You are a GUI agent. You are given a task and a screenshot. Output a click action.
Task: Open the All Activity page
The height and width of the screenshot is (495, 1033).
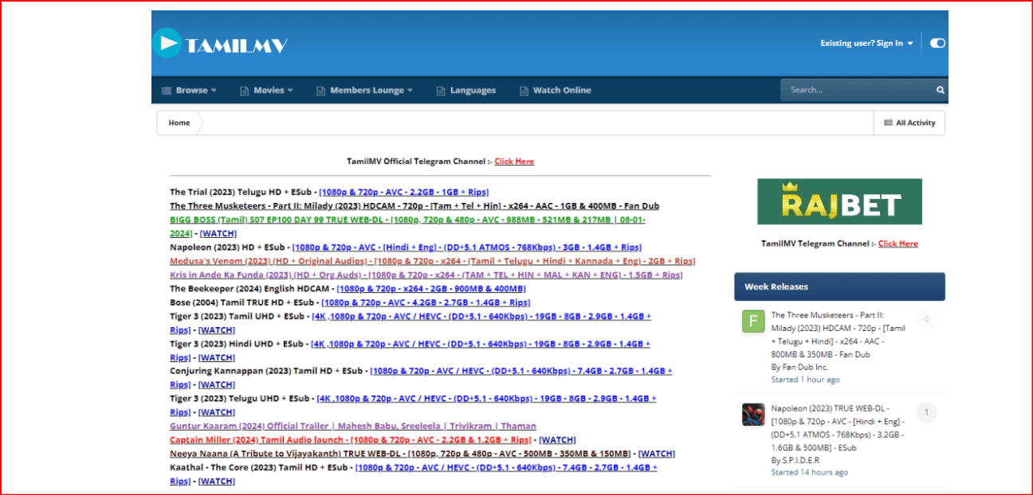[909, 123]
